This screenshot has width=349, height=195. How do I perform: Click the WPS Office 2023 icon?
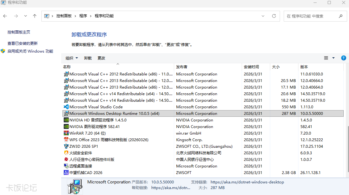[x=66, y=140]
